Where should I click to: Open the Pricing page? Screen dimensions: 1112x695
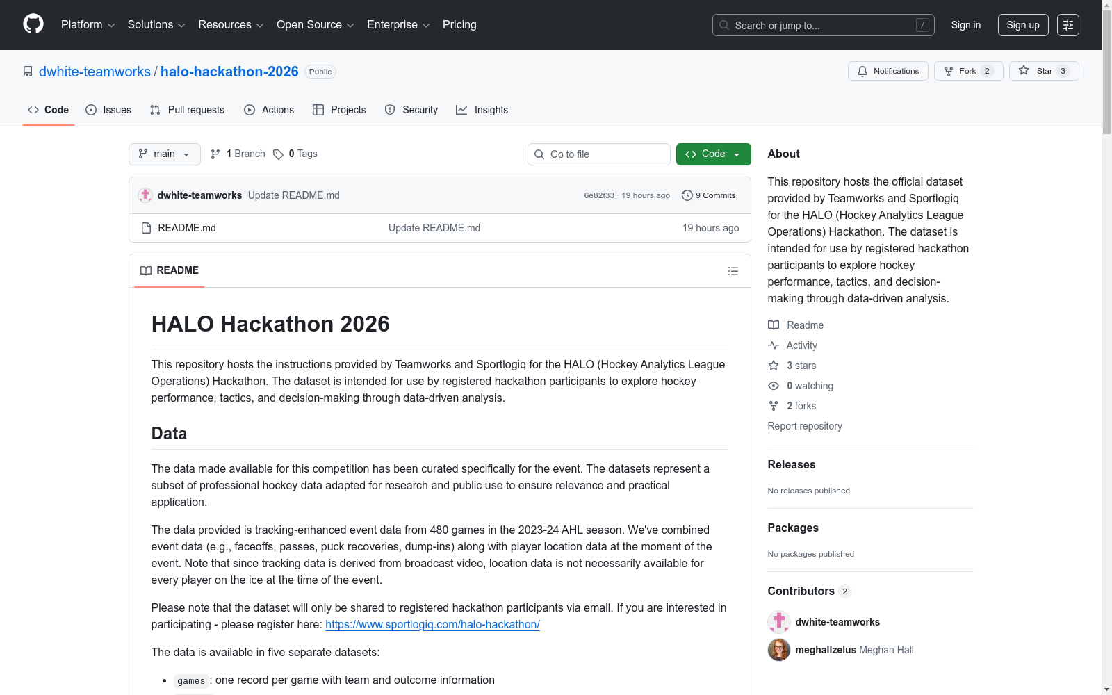tap(459, 25)
